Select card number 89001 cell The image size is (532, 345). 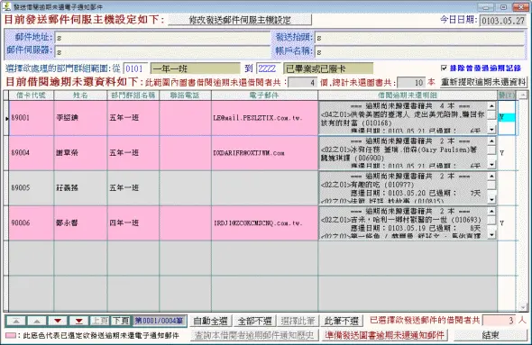coord(32,118)
